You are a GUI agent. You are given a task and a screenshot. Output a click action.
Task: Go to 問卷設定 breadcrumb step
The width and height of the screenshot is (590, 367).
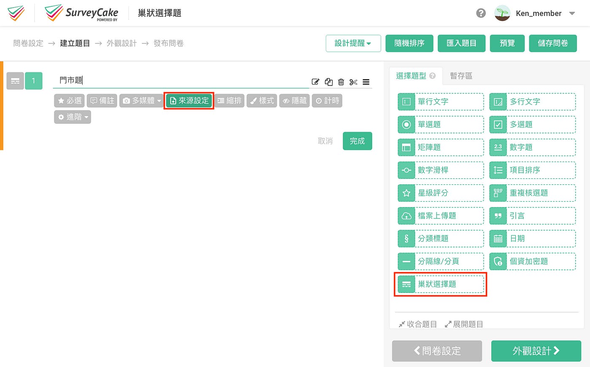point(28,43)
